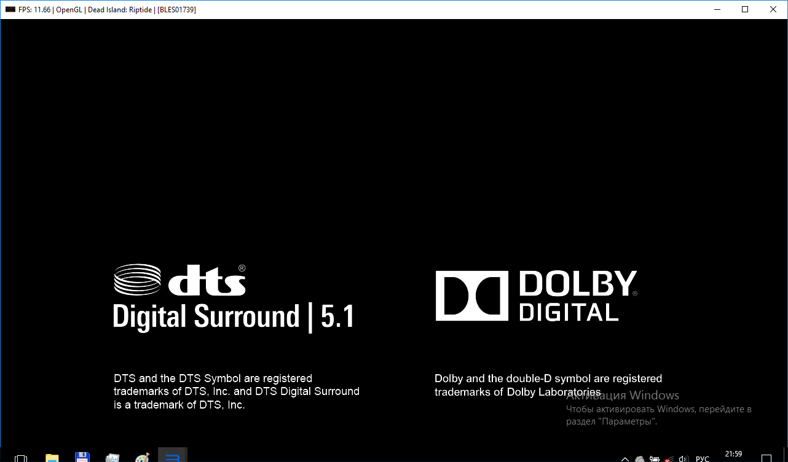
Task: Open the clock showing 21:59
Action: pos(733,455)
